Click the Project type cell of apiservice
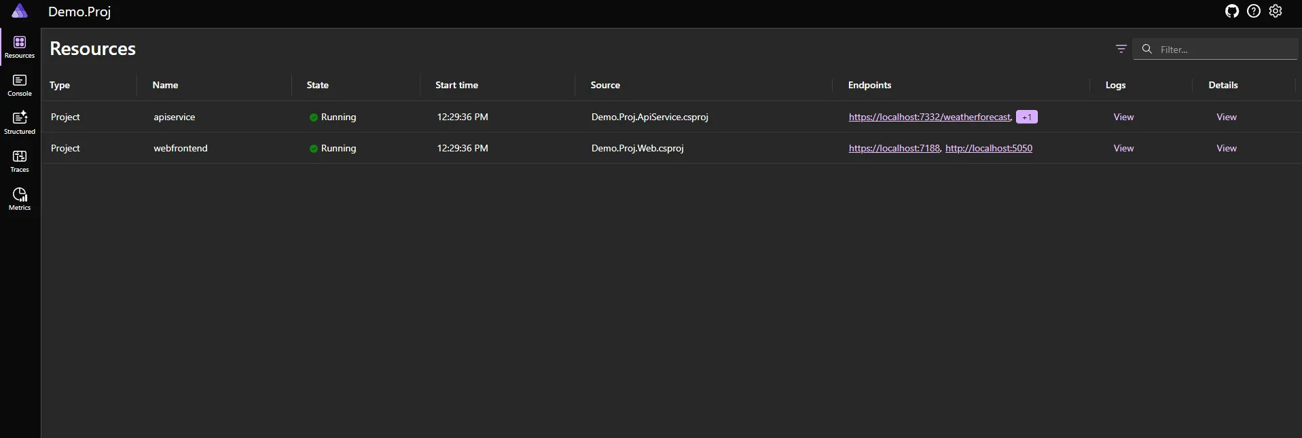The image size is (1302, 438). click(x=65, y=117)
